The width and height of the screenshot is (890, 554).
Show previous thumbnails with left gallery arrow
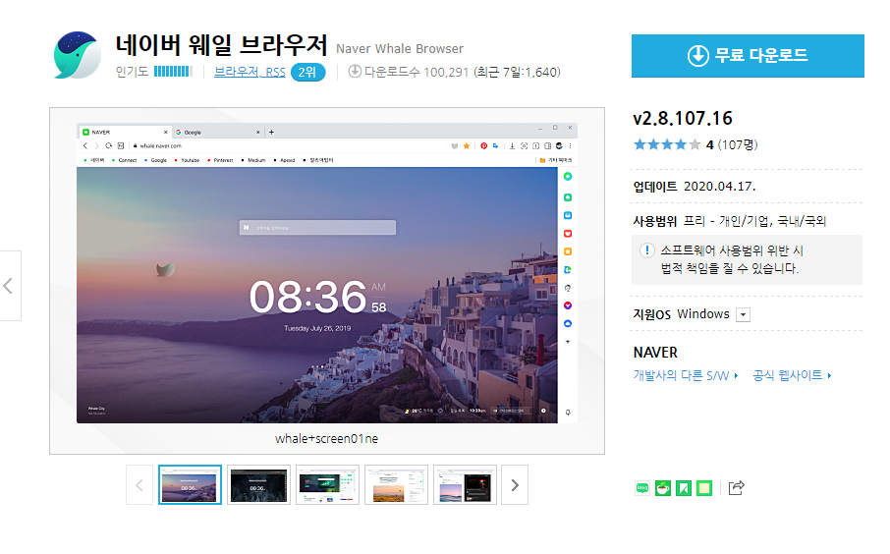click(139, 485)
